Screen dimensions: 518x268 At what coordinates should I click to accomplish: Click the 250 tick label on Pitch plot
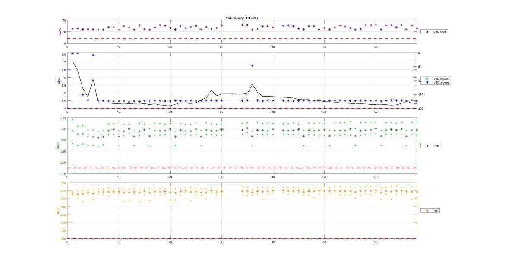point(63,151)
